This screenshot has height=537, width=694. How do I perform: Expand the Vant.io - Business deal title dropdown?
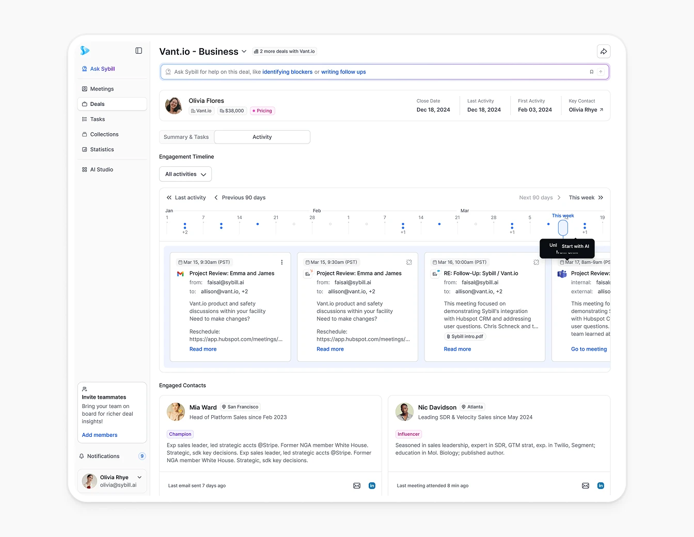tap(244, 51)
